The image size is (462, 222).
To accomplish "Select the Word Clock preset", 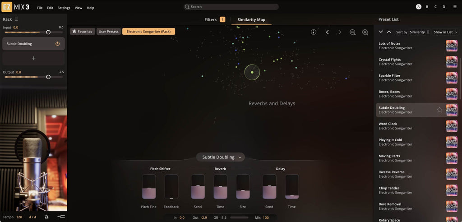I will (417, 126).
